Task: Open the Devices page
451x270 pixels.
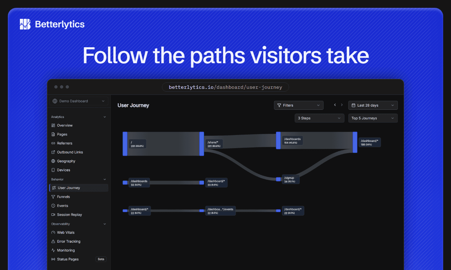Action: 79,170
